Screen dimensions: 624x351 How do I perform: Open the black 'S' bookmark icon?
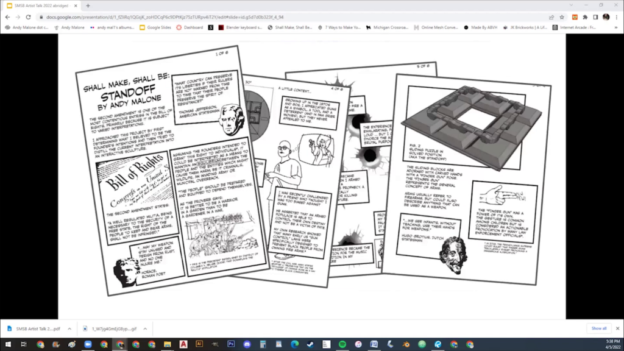pyautogui.click(x=211, y=27)
